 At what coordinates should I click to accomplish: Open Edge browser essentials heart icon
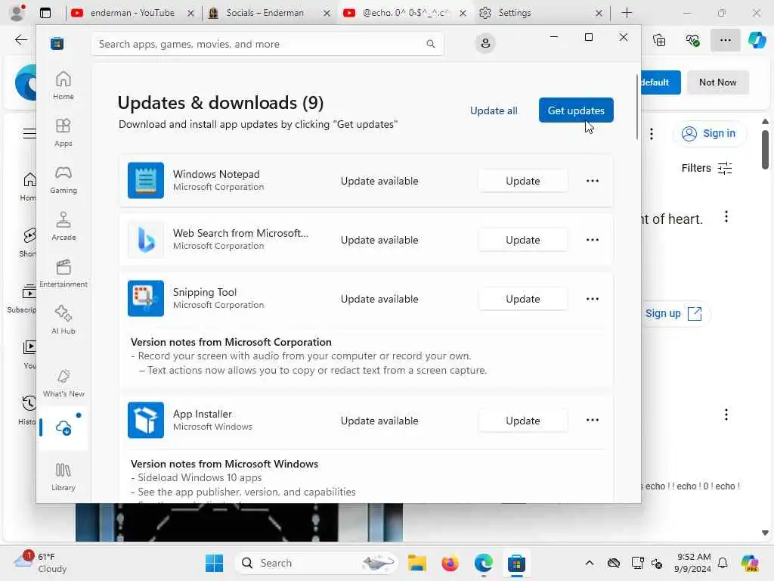pos(692,40)
